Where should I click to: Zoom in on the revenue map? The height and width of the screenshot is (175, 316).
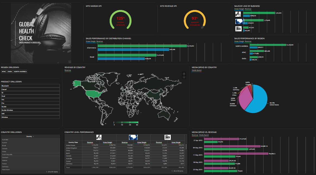(x=184, y=73)
